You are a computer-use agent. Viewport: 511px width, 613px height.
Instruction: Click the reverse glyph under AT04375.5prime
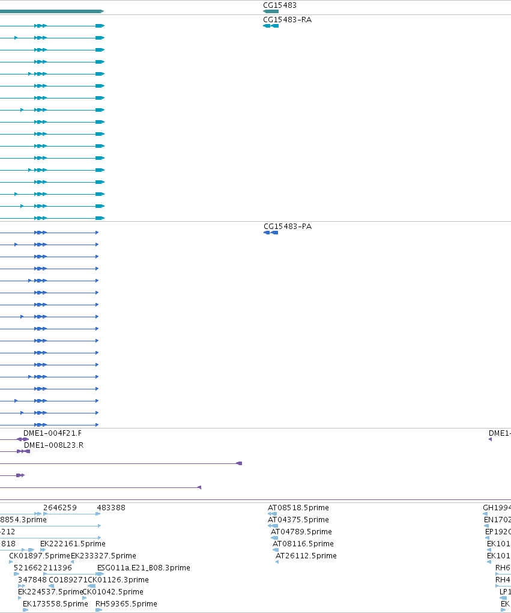[273, 526]
